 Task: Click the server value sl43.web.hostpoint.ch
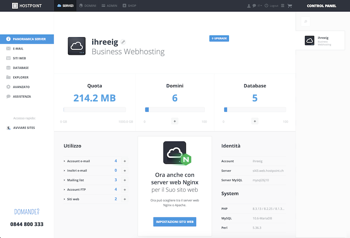[x=268, y=171]
